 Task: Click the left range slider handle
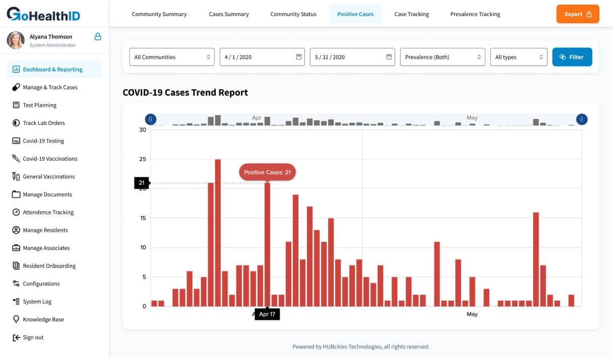pos(151,119)
